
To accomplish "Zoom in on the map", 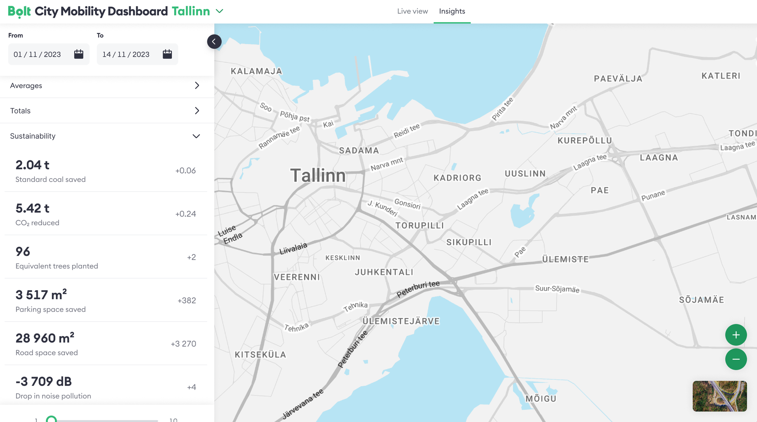I will (x=736, y=335).
